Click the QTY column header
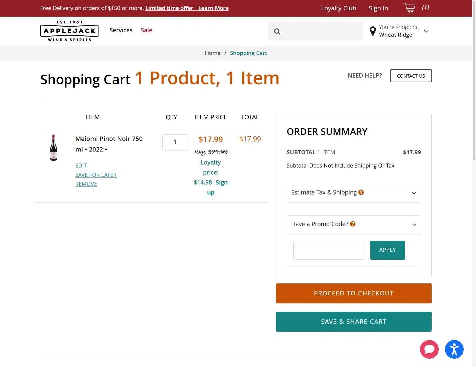Viewport: 476px width, 367px height. click(x=171, y=117)
